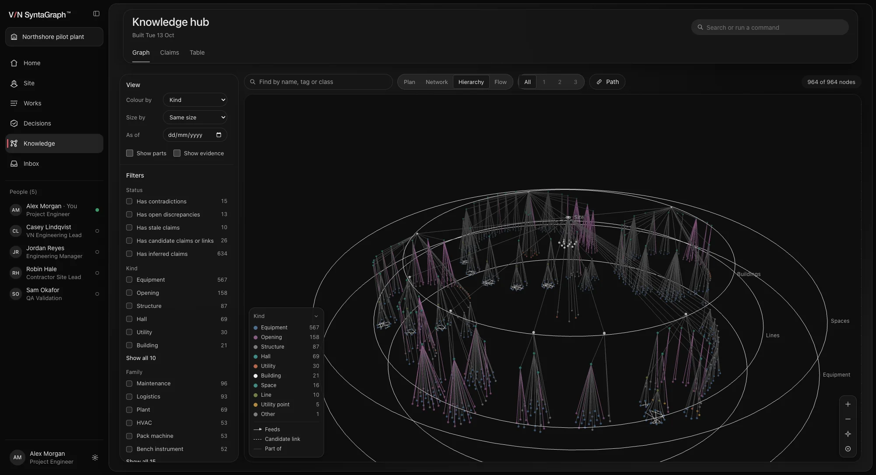The height and width of the screenshot is (475, 876).
Task: Fit graph to view icon
Action: [x=848, y=434]
